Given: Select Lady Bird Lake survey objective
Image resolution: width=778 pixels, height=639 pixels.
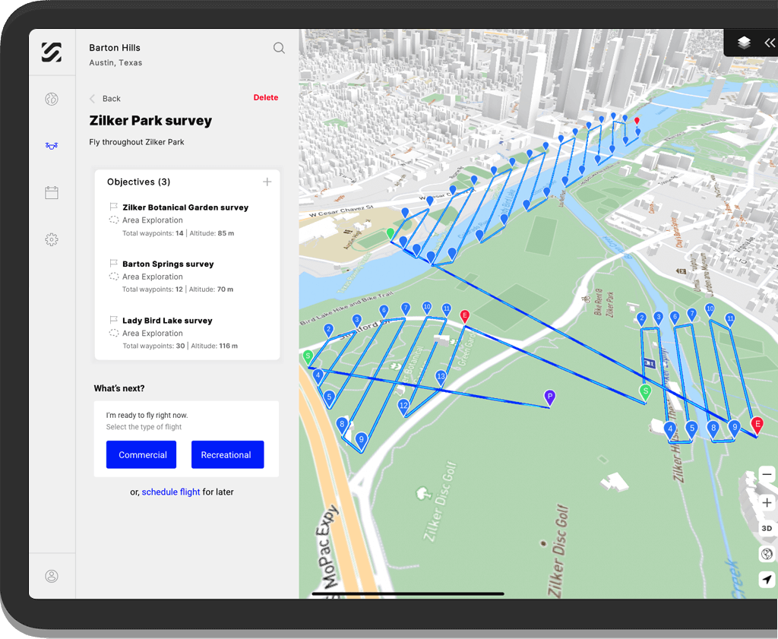Looking at the screenshot, I should [167, 321].
